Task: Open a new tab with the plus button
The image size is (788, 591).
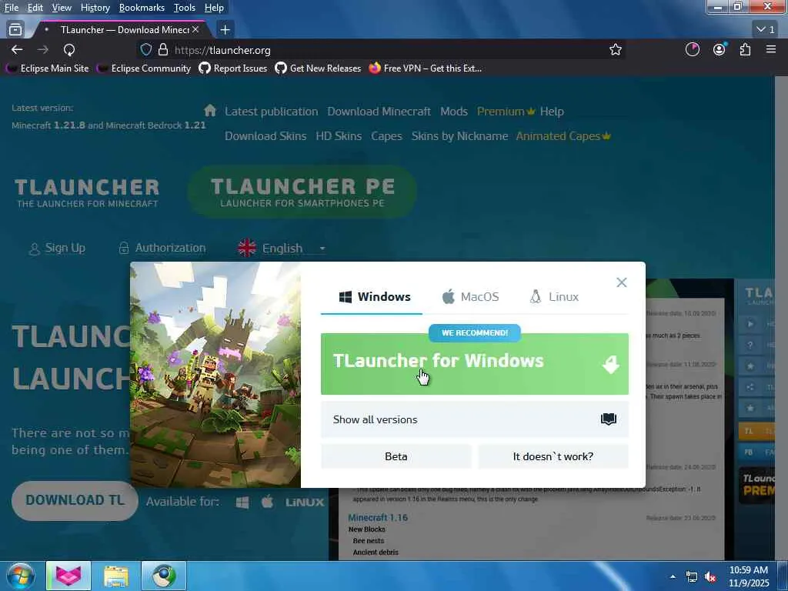Action: tap(225, 30)
